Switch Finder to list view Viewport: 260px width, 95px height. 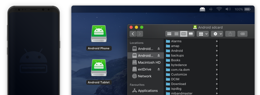[x=176, y=34]
